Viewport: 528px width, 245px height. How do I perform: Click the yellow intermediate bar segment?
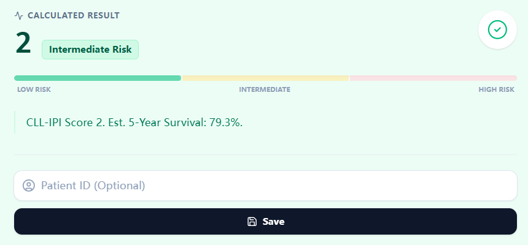(x=265, y=78)
